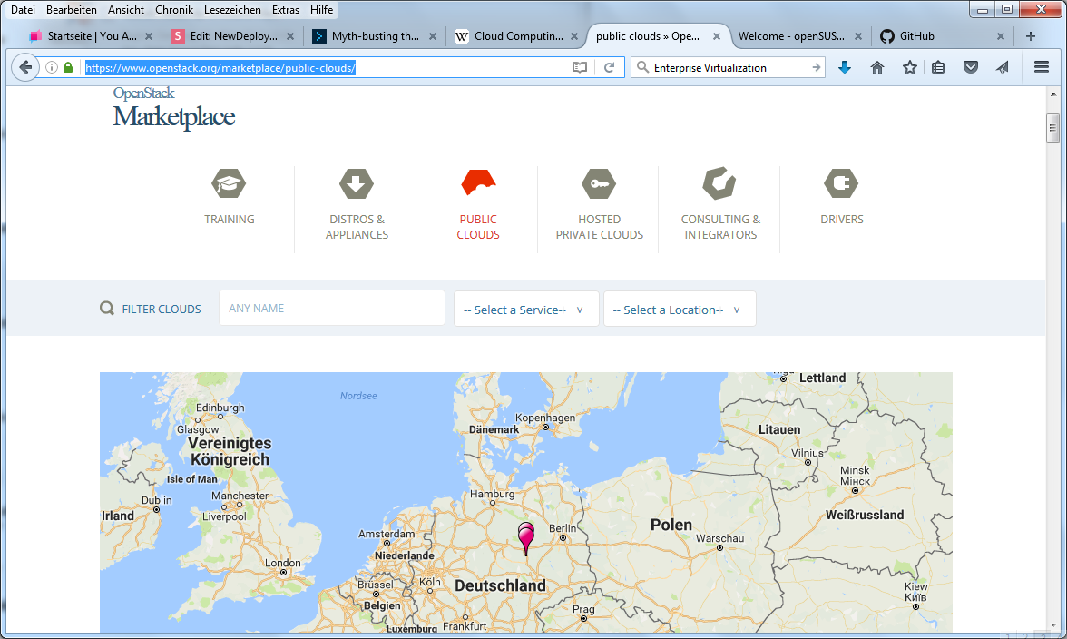
Task: Open the Extras menu
Action: (285, 9)
